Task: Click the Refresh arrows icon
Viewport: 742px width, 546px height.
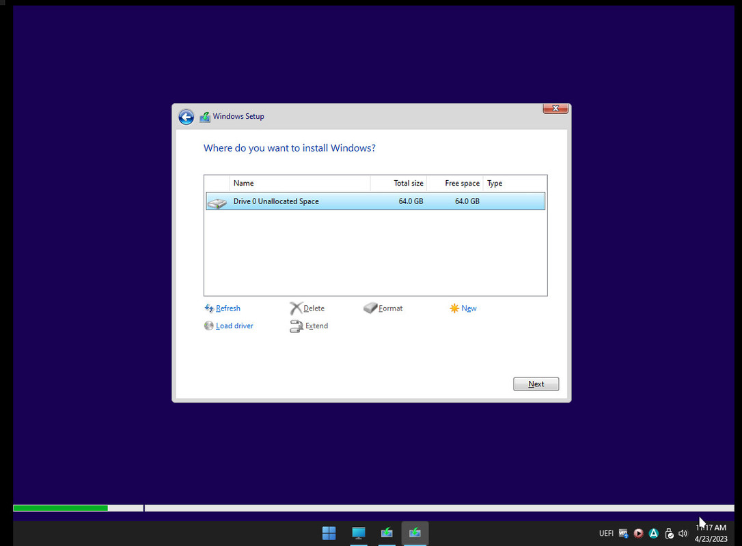Action: [x=209, y=308]
